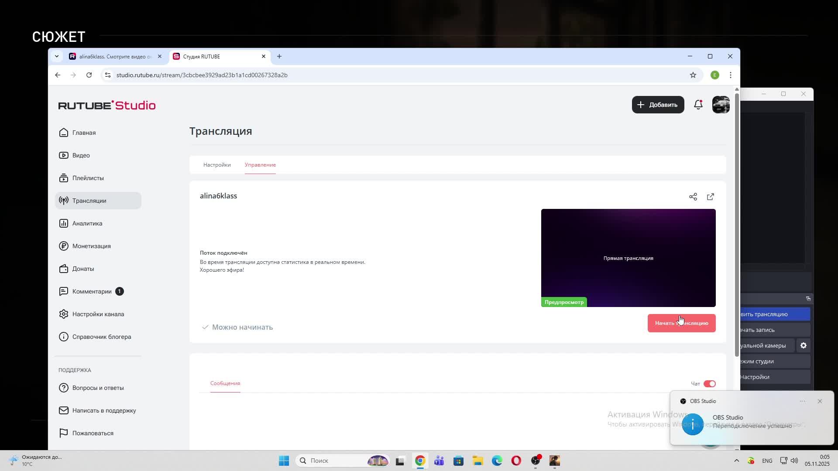838x471 pixels.
Task: Click the Прямая трансляция preview thumbnail
Action: coord(628,258)
